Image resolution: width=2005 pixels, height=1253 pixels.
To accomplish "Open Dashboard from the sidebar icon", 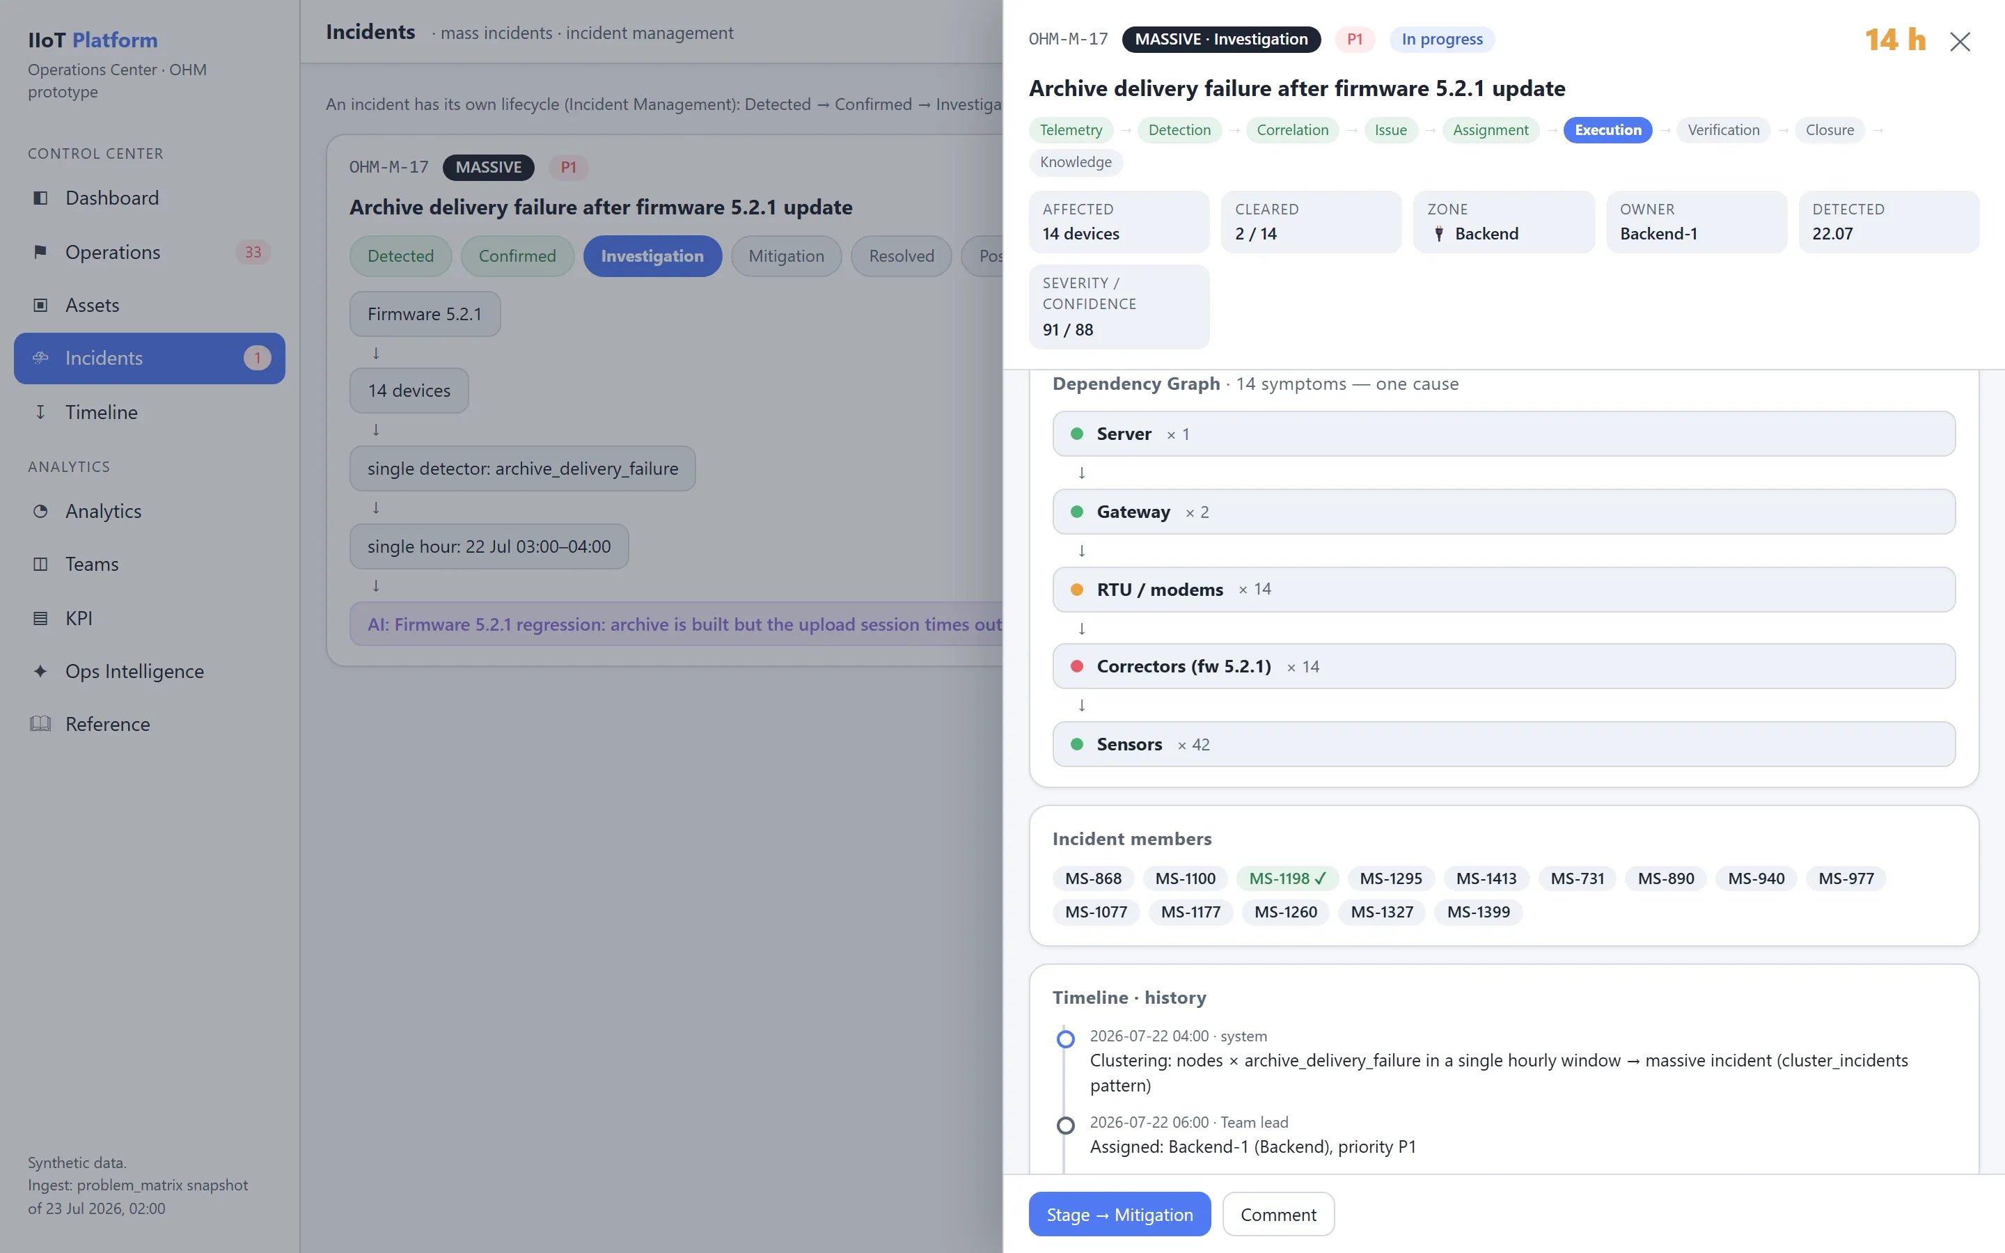I will 40,198.
